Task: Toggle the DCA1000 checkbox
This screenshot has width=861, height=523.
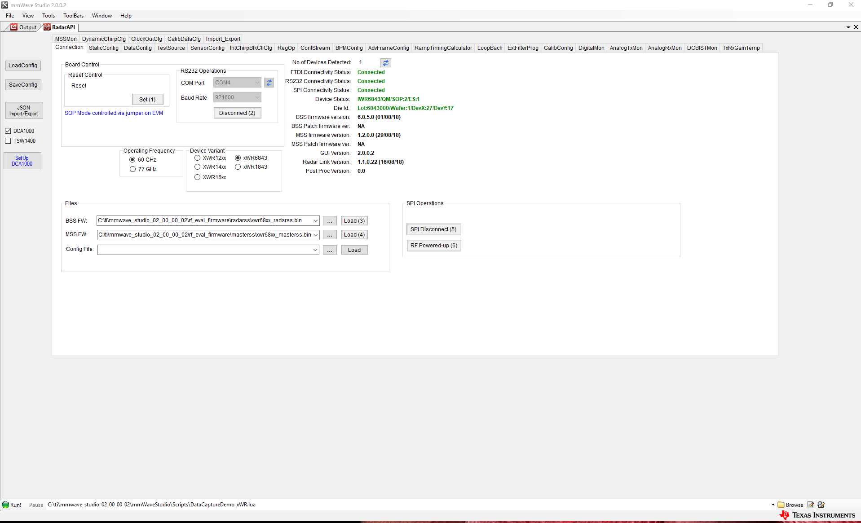Action: tap(8, 131)
